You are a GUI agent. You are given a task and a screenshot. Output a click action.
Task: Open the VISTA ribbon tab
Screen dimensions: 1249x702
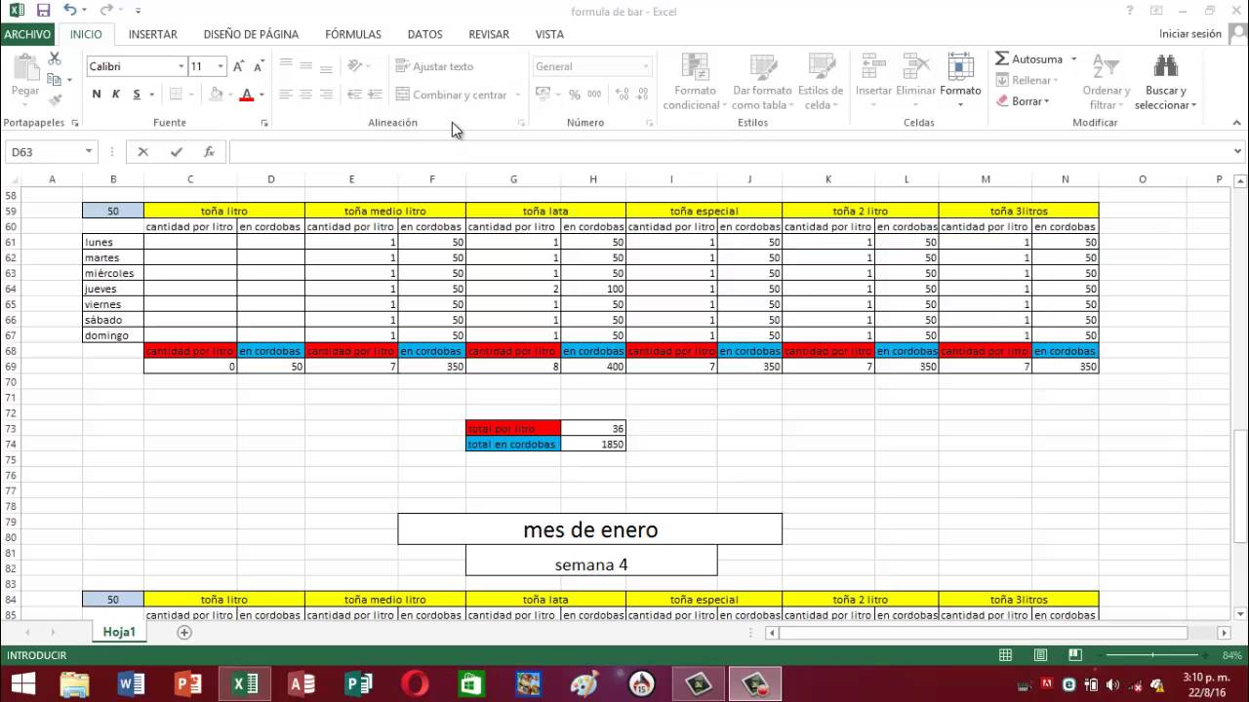pos(549,34)
